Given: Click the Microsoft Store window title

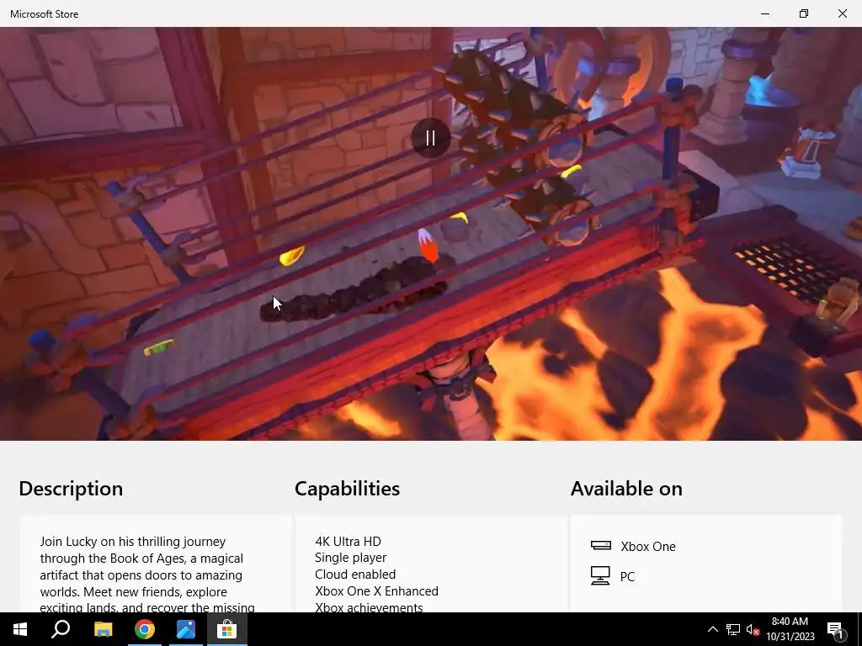Looking at the screenshot, I should 44,14.
